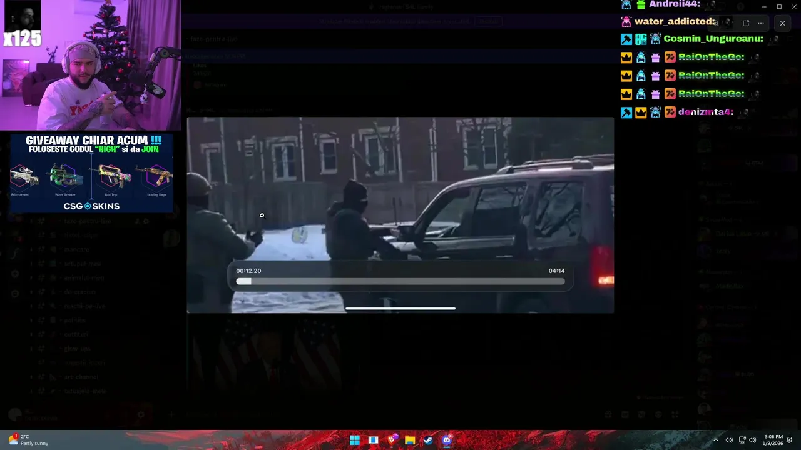
Task: Open Task View from the taskbar
Action: pyautogui.click(x=373, y=440)
